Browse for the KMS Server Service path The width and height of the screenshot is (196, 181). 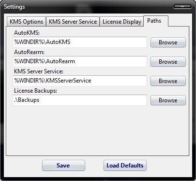168,81
